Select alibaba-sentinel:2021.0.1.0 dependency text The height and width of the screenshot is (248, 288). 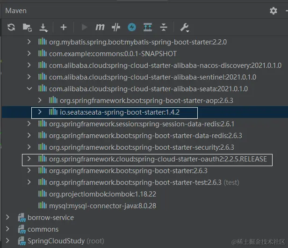(152, 77)
